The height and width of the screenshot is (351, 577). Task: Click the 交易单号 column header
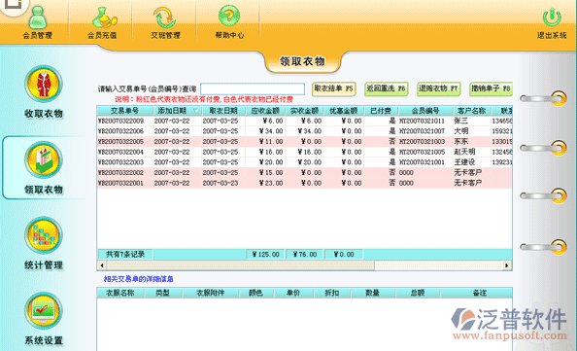[125, 111]
